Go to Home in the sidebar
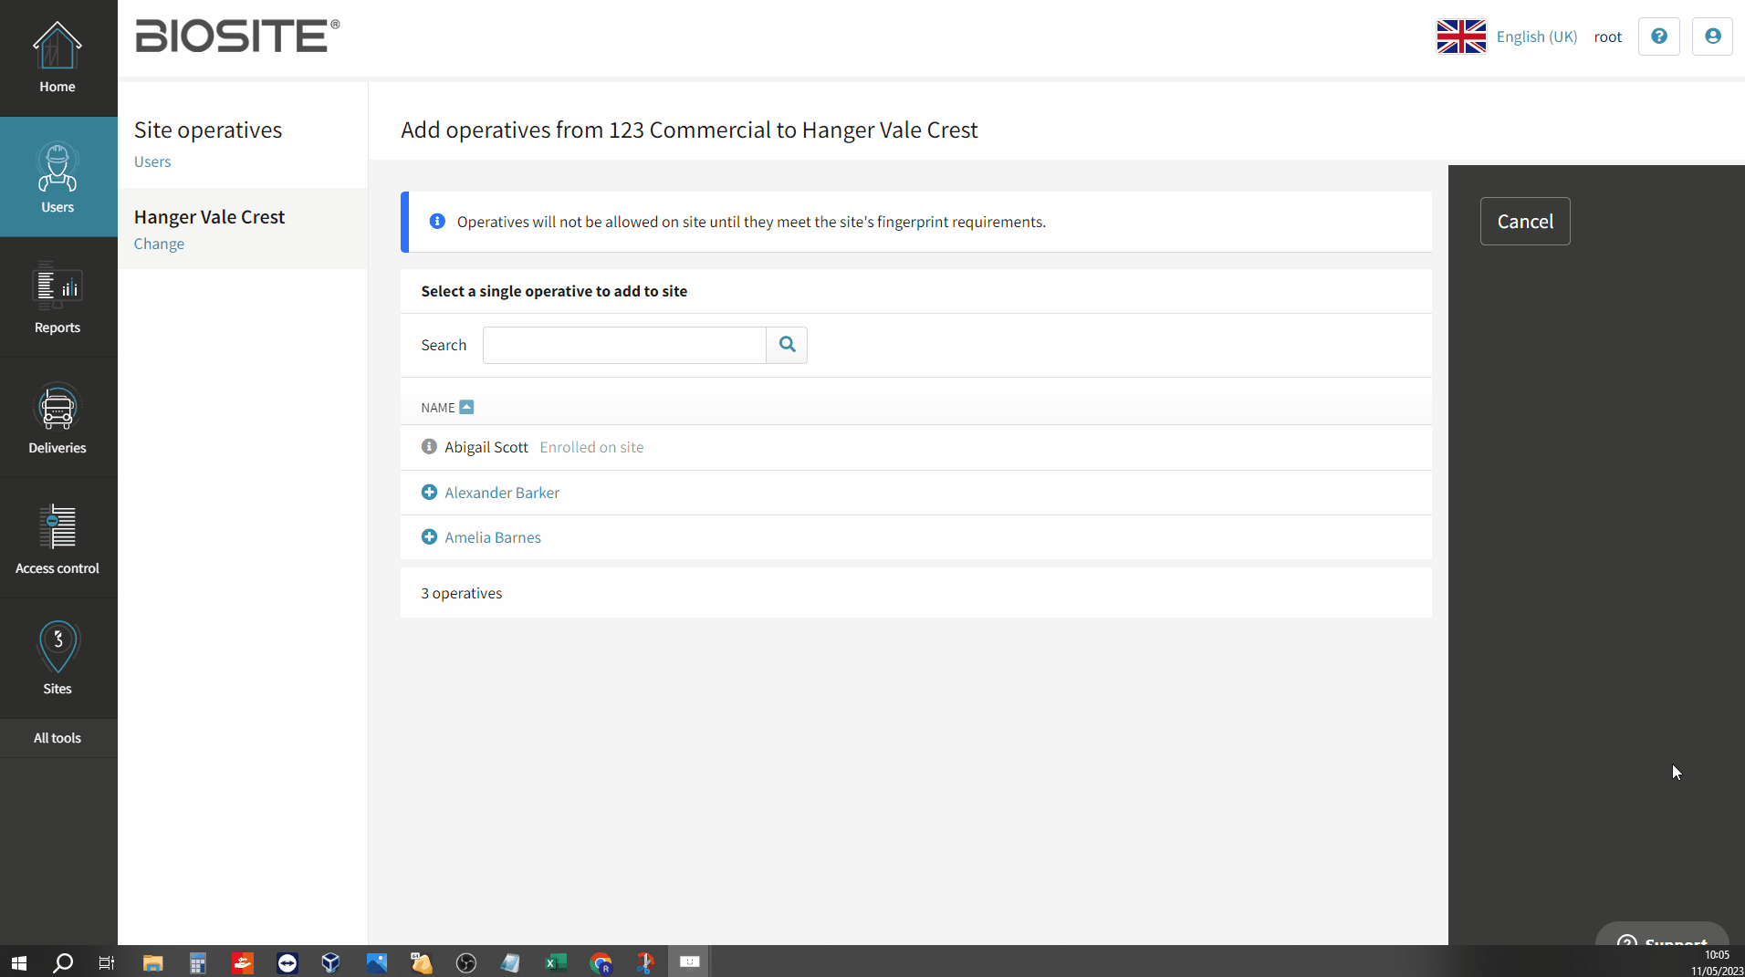This screenshot has width=1745, height=977. [x=57, y=58]
